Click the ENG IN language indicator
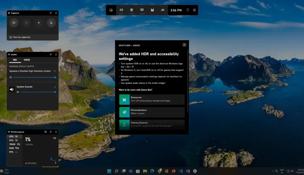 (282, 171)
